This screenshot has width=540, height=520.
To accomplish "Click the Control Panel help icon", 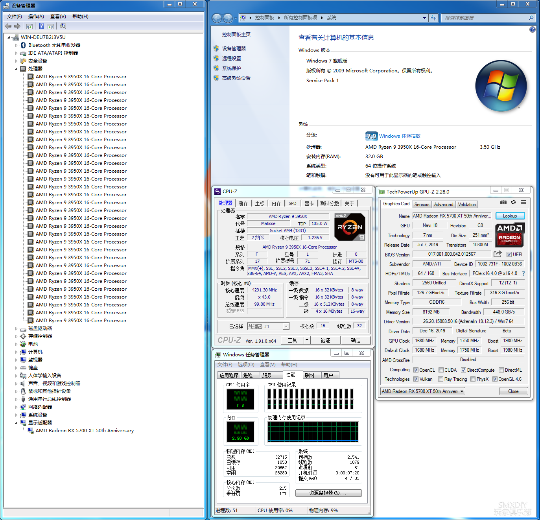I will pyautogui.click(x=532, y=30).
